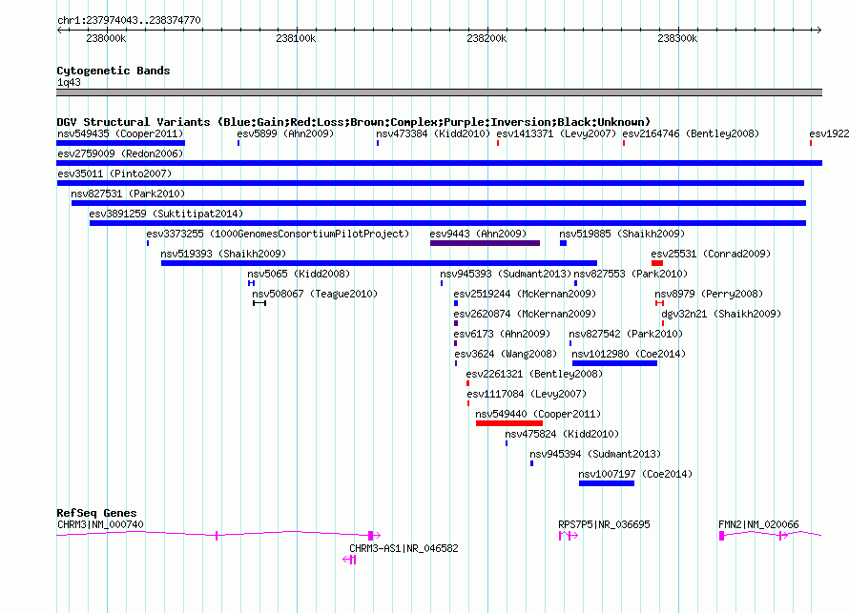Click the nsv1012980 blue gain bar
Image resolution: width=849 pixels, height=613 pixels.
click(614, 363)
